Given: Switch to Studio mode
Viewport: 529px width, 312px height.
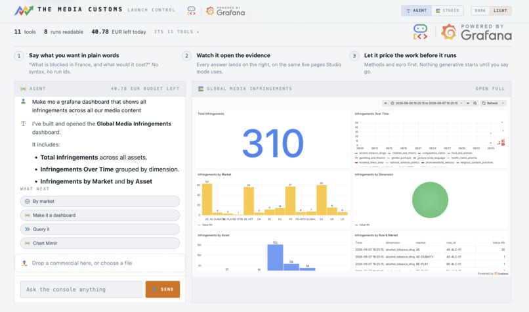Looking at the screenshot, I should (x=448, y=11).
